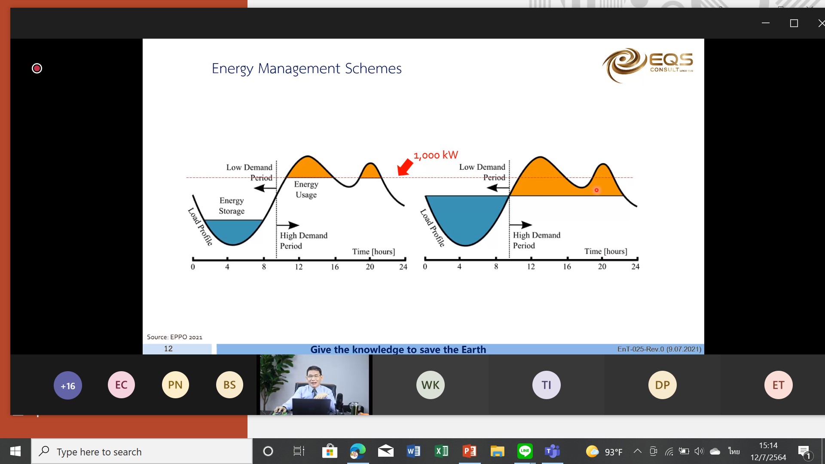Expand hidden system tray icons
825x464 pixels.
coord(638,451)
